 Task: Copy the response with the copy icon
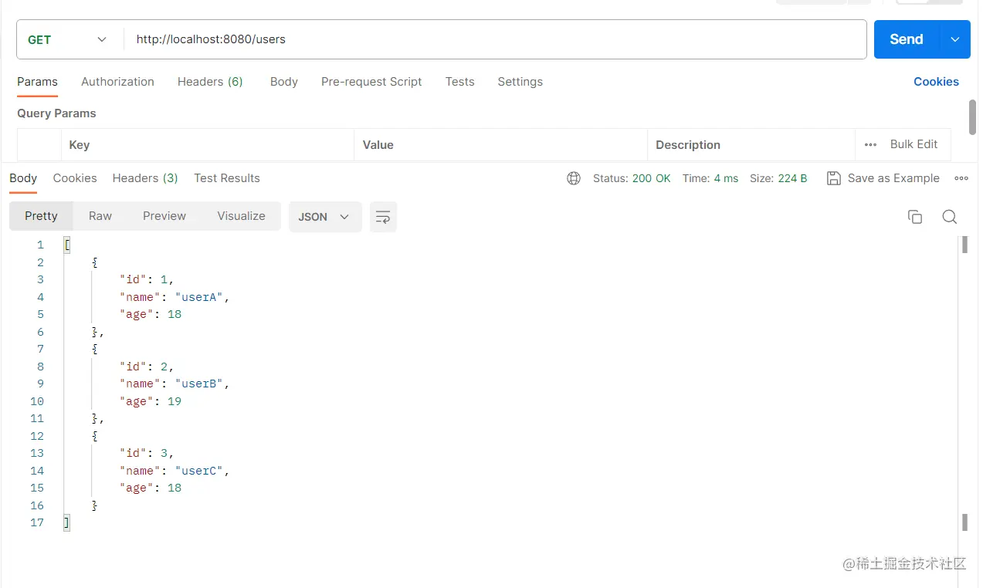click(x=915, y=217)
